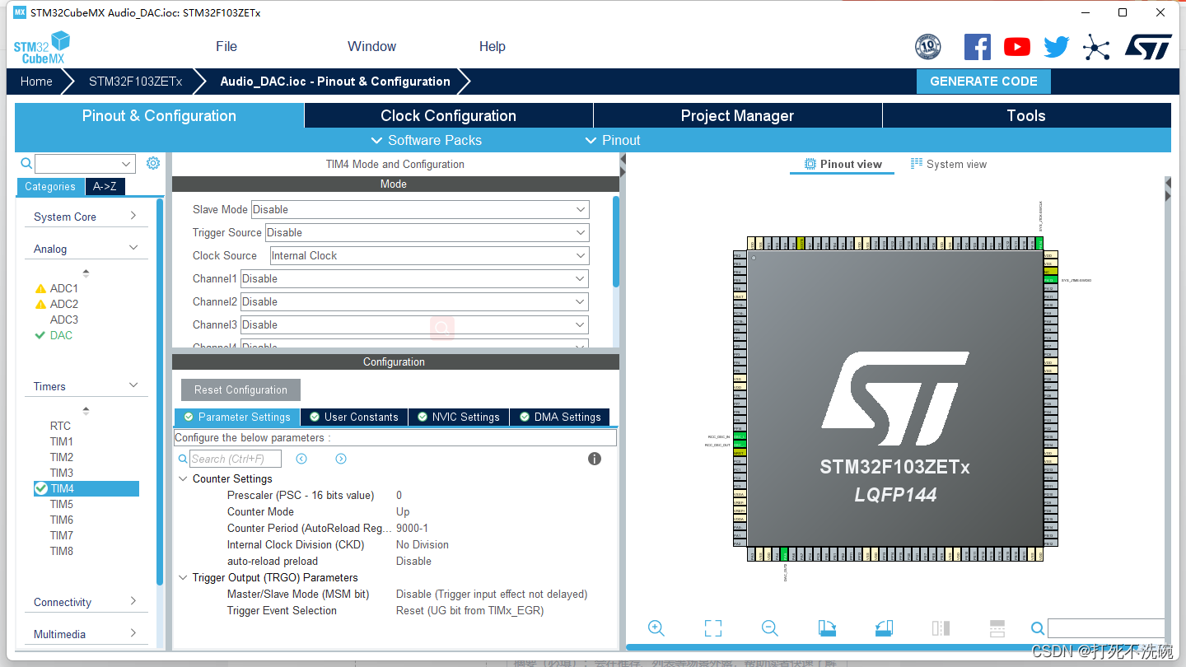The width and height of the screenshot is (1186, 667).
Task: Open the Channel2 dropdown
Action: [x=414, y=301]
